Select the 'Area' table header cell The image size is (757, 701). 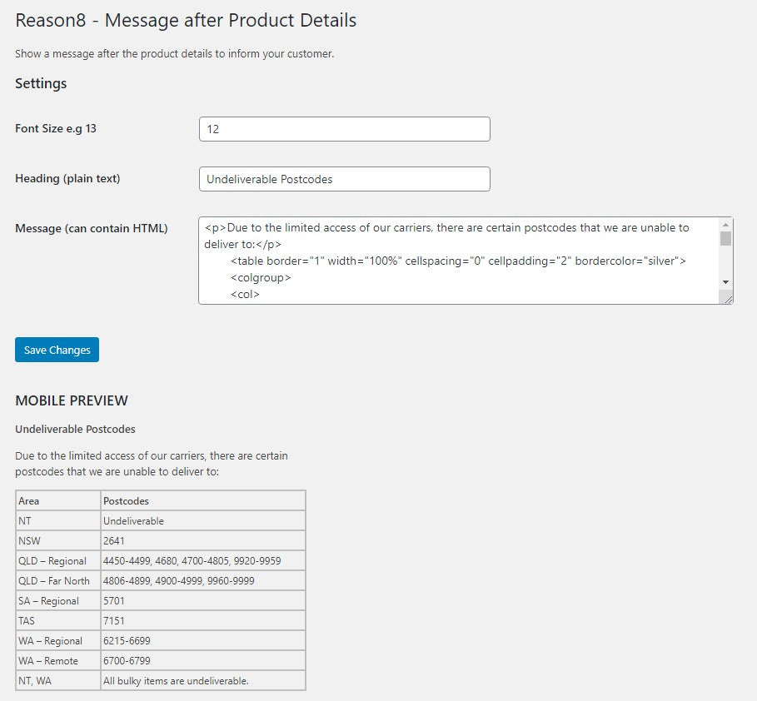point(57,500)
